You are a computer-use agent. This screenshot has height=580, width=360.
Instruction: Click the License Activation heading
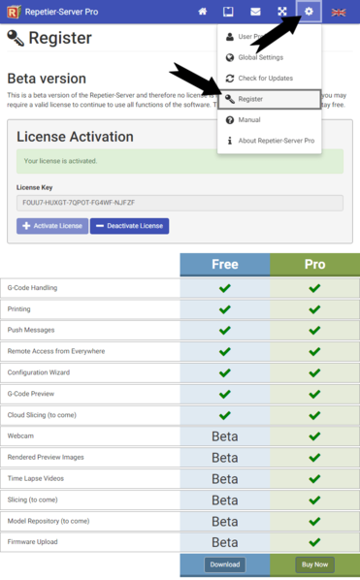75,137
